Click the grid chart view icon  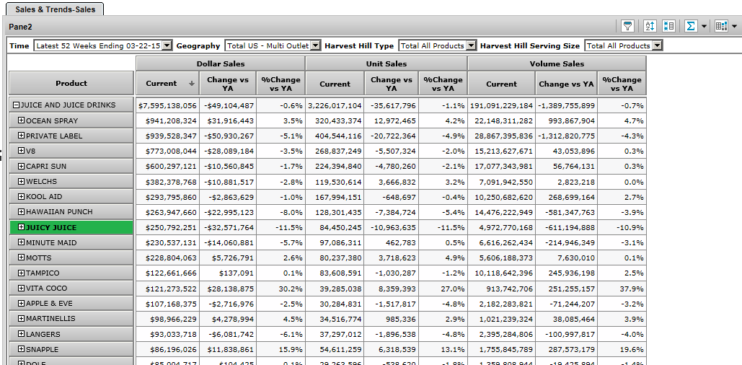coord(721,26)
